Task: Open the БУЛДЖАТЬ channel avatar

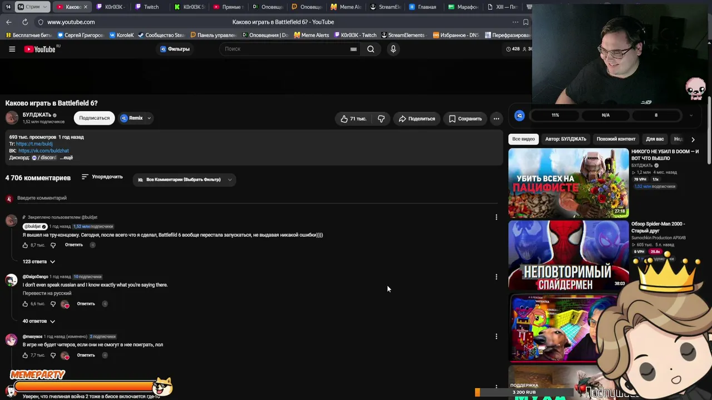Action: (12, 118)
